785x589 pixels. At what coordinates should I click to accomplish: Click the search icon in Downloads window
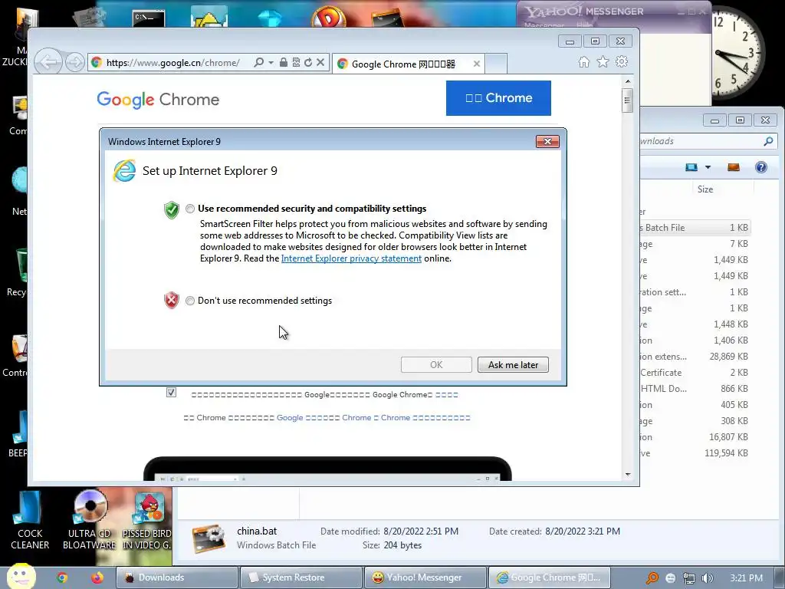pyautogui.click(x=768, y=141)
